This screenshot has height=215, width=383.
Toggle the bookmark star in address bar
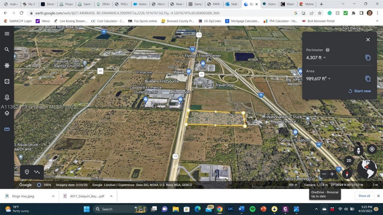319,13
